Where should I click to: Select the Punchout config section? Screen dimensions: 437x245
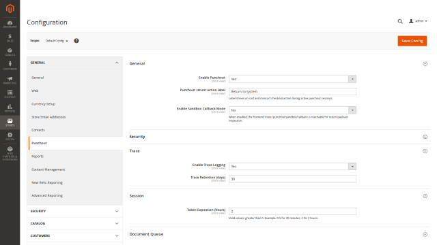pos(76,143)
